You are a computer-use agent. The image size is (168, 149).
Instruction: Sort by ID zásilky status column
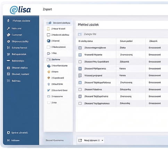(85, 41)
